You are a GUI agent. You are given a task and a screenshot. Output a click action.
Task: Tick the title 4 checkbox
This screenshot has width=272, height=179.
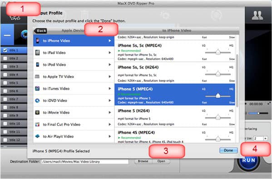5,75
